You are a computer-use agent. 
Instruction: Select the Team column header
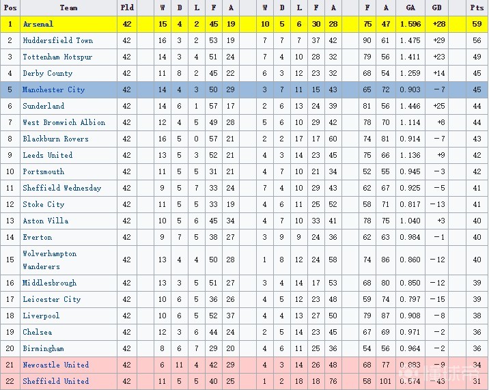point(68,8)
